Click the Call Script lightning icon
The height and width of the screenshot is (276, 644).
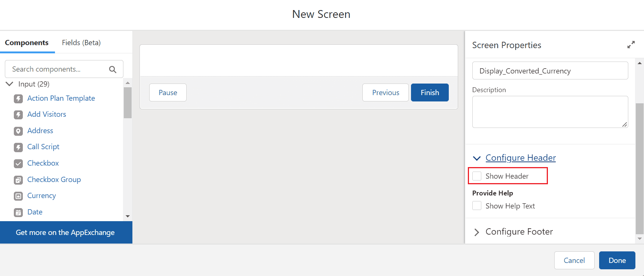click(18, 147)
